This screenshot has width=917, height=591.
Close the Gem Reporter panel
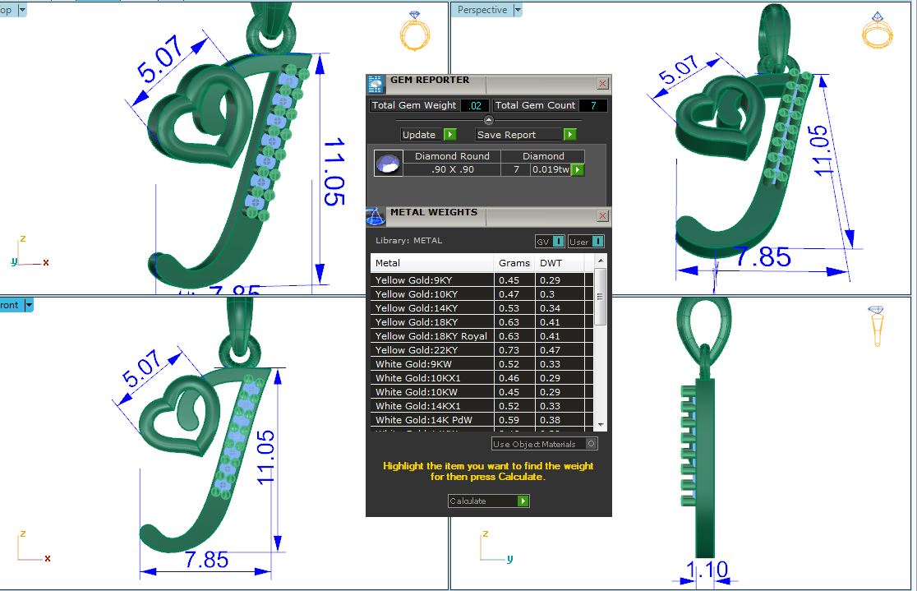[x=602, y=84]
